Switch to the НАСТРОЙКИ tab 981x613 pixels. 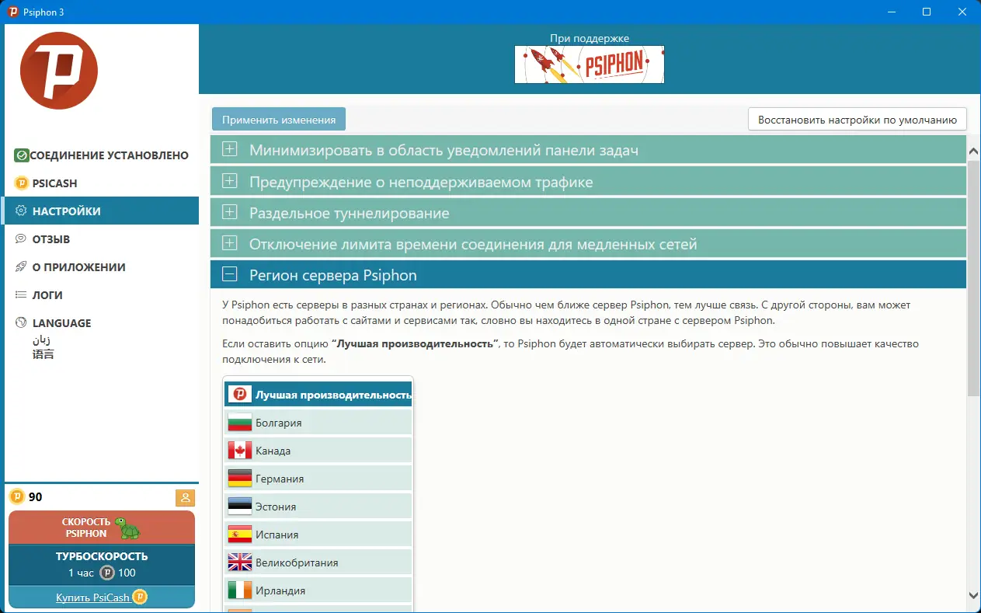(x=101, y=211)
